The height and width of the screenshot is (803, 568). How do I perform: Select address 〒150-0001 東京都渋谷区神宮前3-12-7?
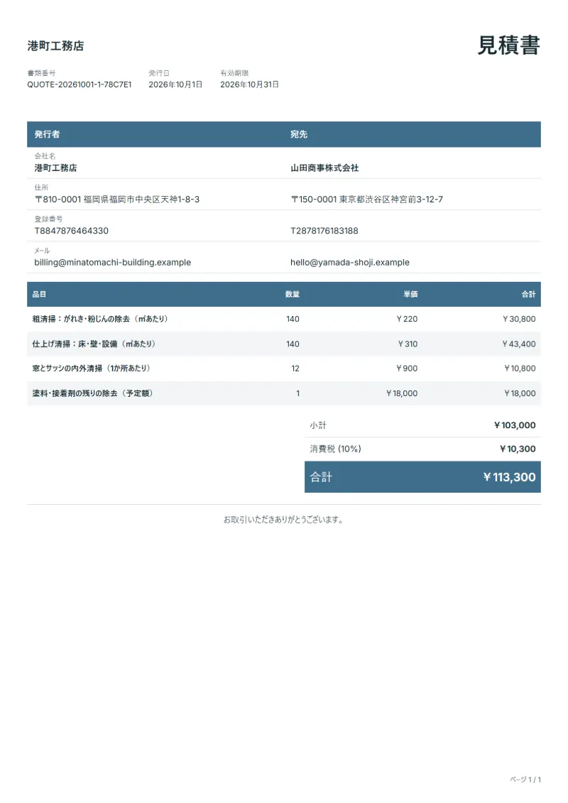[367, 200]
